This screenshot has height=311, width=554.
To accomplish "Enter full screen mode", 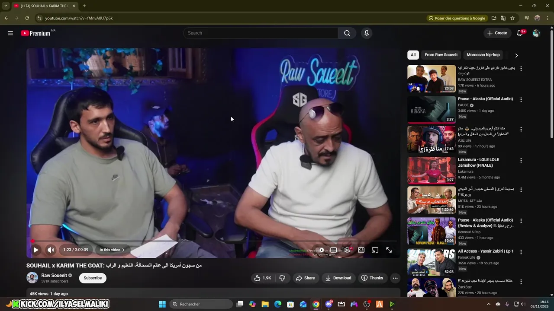I will (x=389, y=250).
